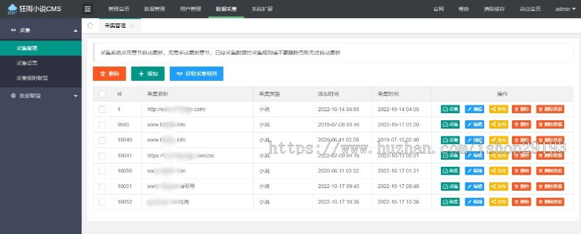Viewport: 581px width, 234px height.
Task: Click 编辑 button for row id 1
Action: 474,109
